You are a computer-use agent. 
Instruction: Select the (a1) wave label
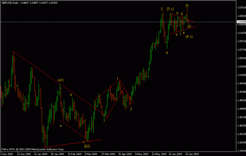click(61, 80)
